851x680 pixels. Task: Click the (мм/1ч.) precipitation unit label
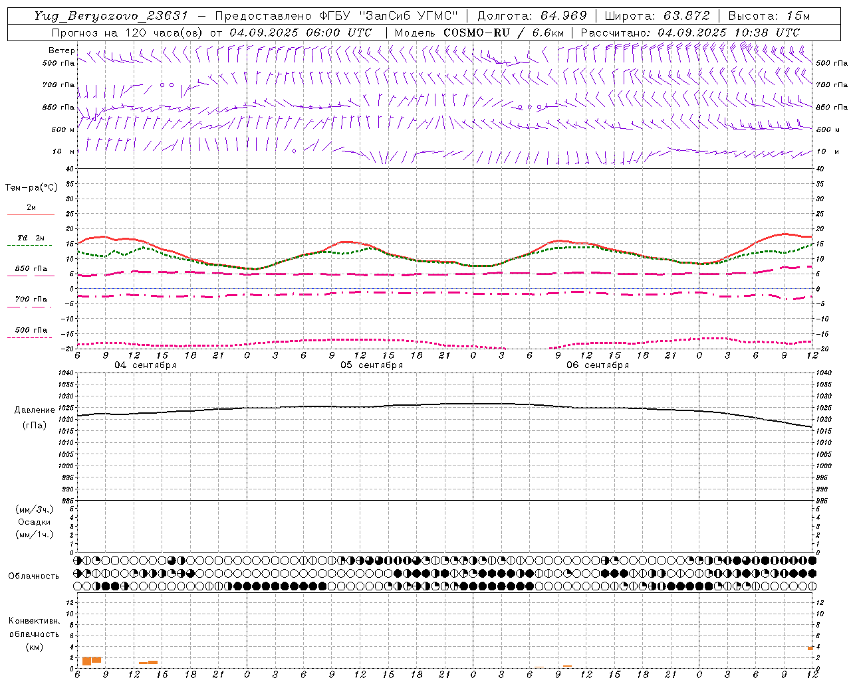pos(35,535)
